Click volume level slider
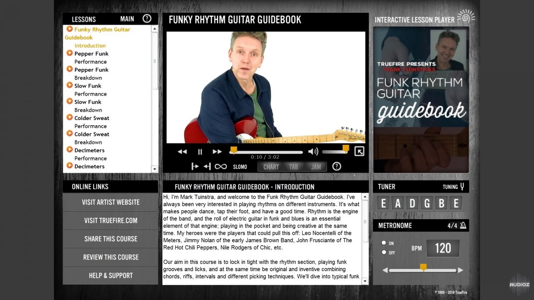 [x=336, y=152]
